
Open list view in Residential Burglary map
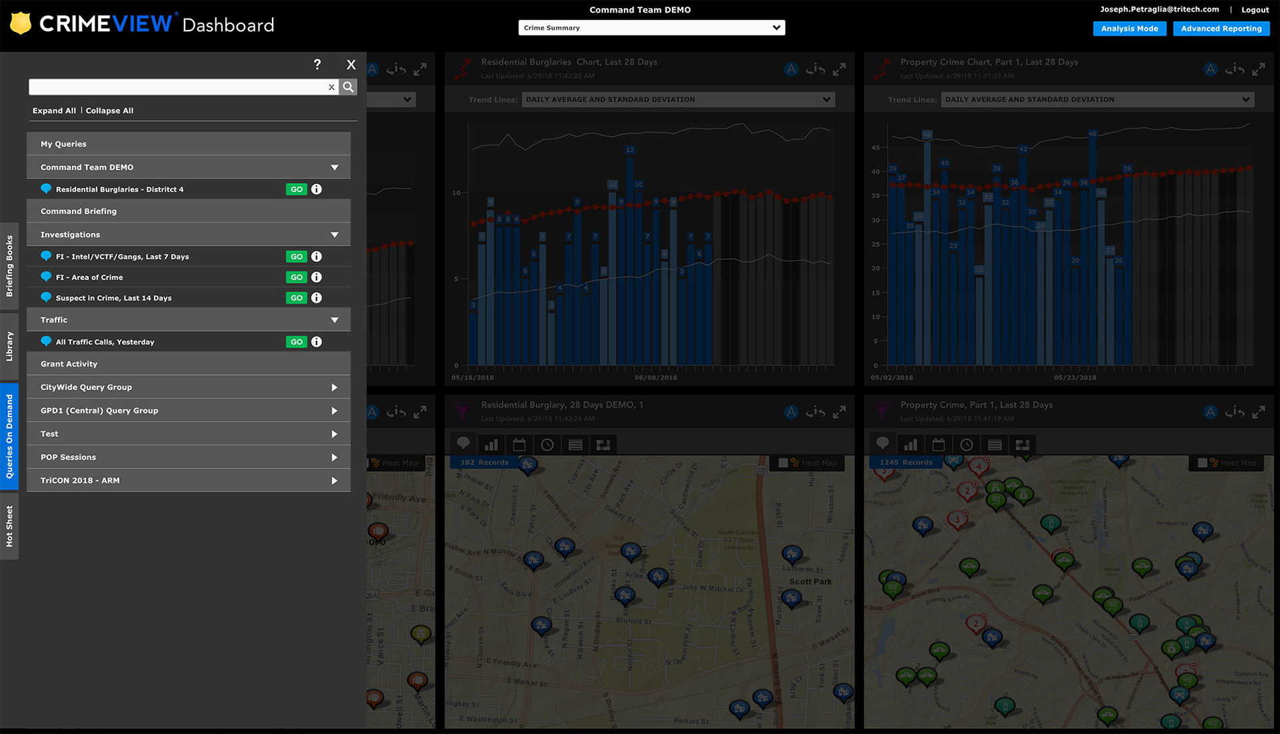point(575,445)
